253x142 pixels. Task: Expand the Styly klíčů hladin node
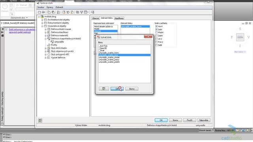[46, 48]
